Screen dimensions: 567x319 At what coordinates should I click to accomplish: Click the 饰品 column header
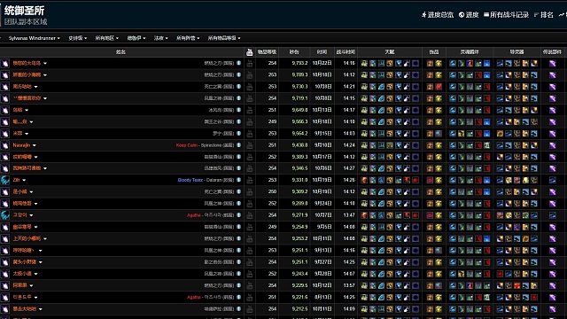point(434,52)
